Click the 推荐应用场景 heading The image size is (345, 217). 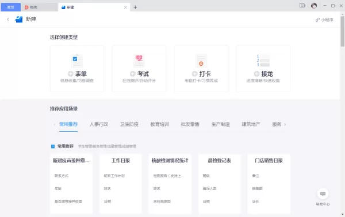(64, 109)
